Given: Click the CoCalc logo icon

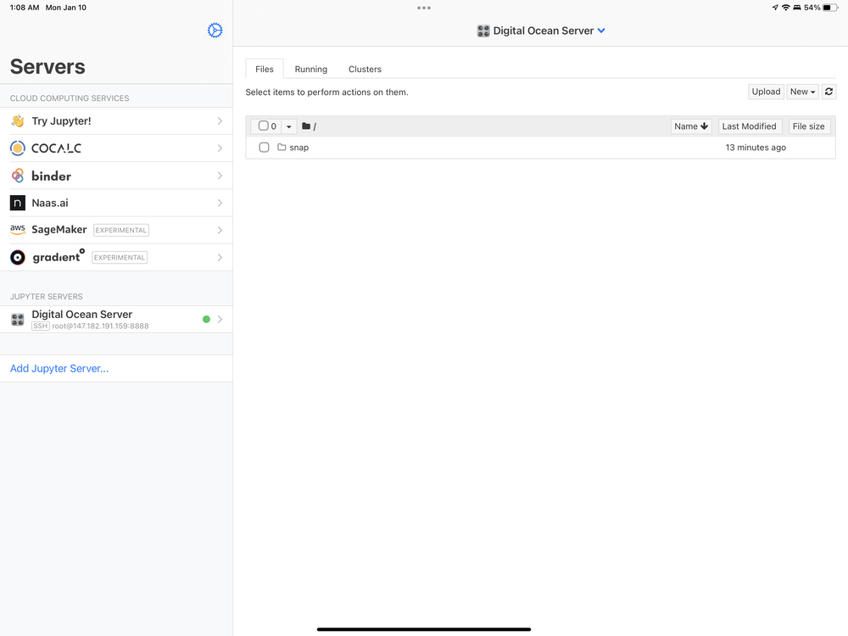Looking at the screenshot, I should click(x=17, y=148).
